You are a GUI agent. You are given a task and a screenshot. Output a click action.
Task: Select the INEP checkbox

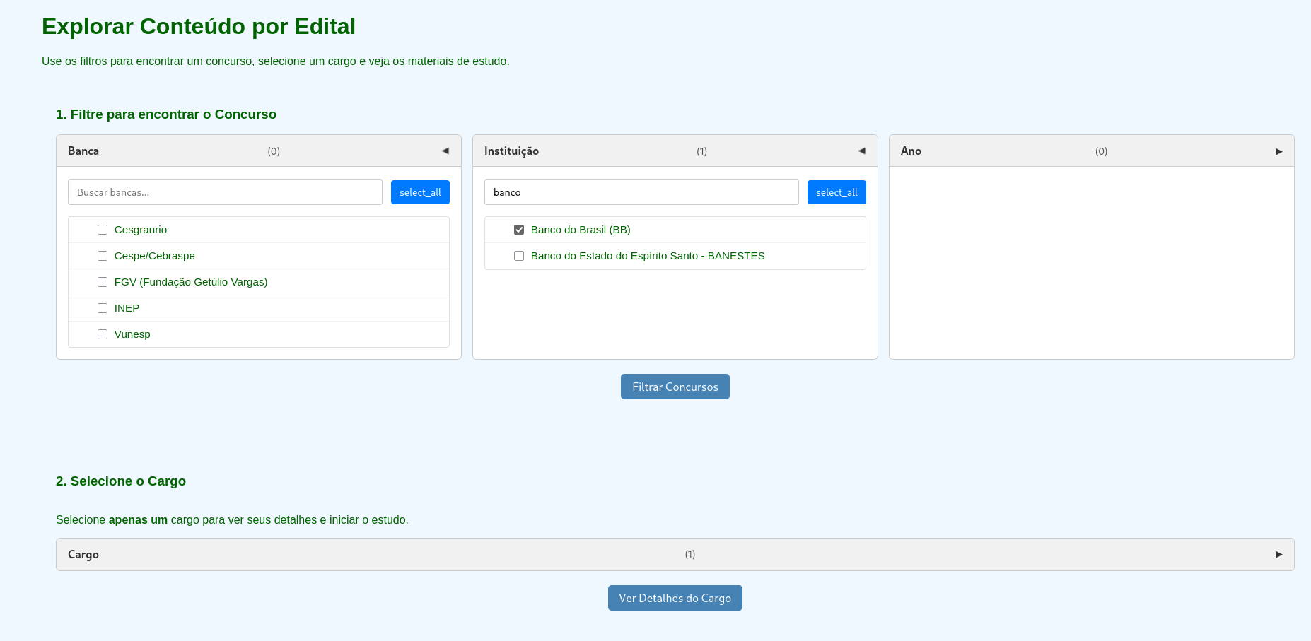click(x=103, y=308)
